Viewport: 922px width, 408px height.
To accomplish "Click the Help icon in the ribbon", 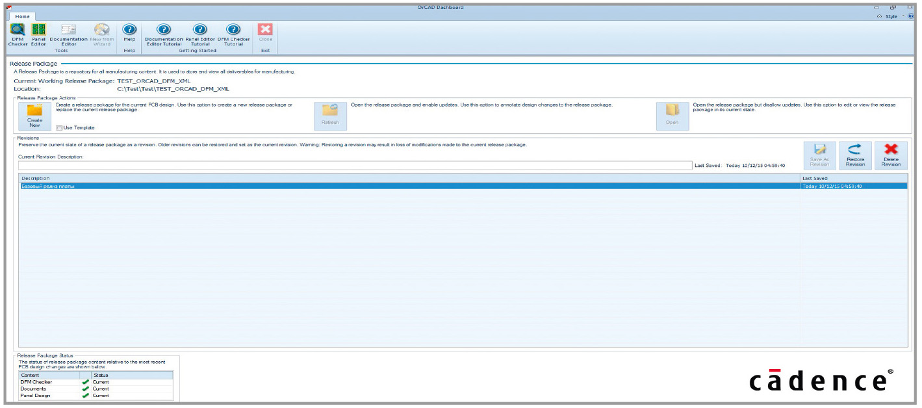I will point(129,34).
